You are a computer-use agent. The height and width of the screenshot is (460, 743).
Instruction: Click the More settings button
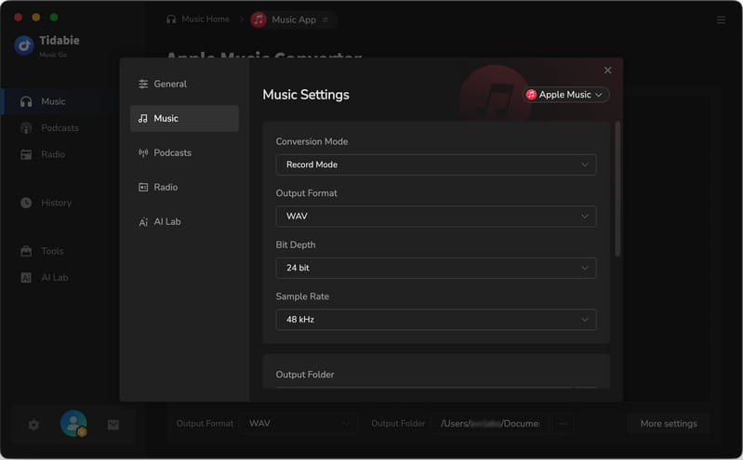click(x=669, y=424)
